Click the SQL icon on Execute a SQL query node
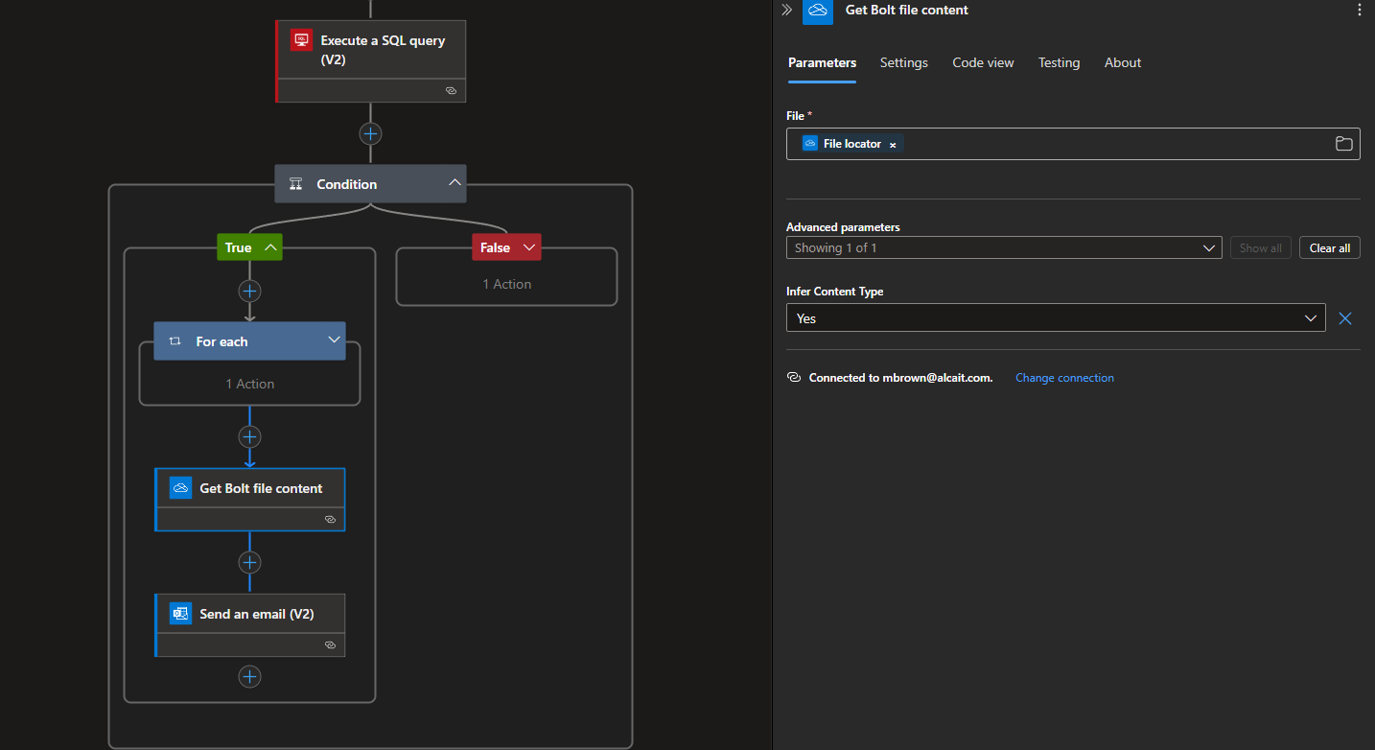 [302, 40]
